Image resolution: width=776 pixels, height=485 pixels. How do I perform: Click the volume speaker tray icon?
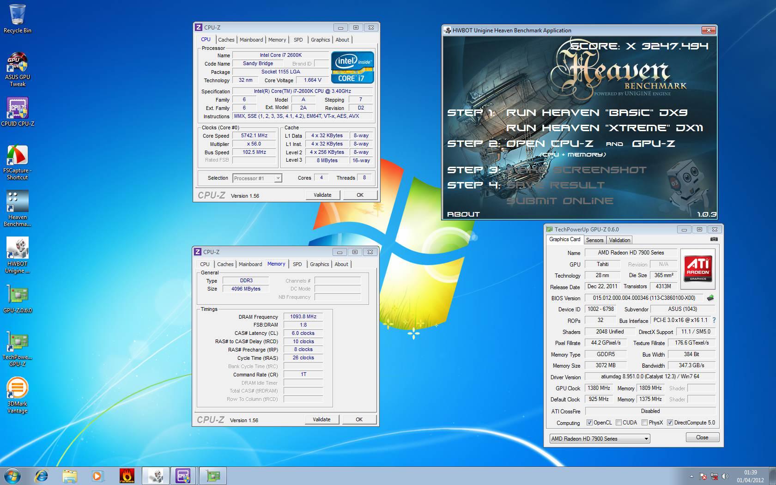click(x=725, y=476)
